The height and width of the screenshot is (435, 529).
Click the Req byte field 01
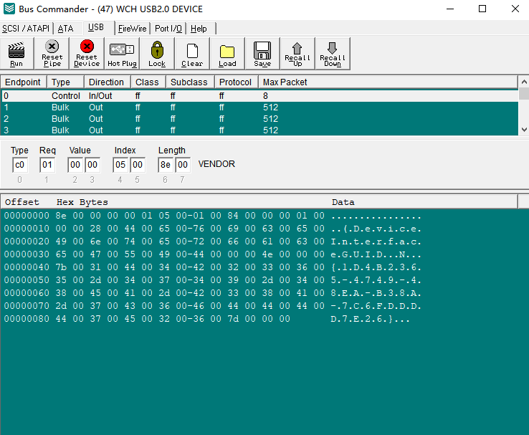pyautogui.click(x=47, y=165)
